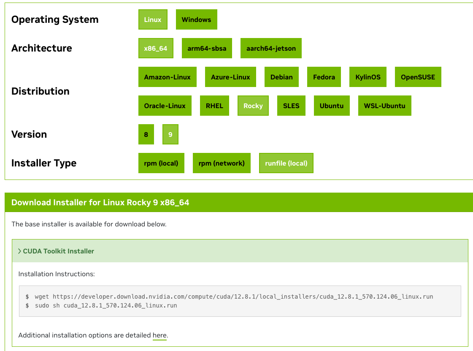Screen dimensions: 473x351
Task: Select the Rocky distribution button
Action: click(x=253, y=106)
